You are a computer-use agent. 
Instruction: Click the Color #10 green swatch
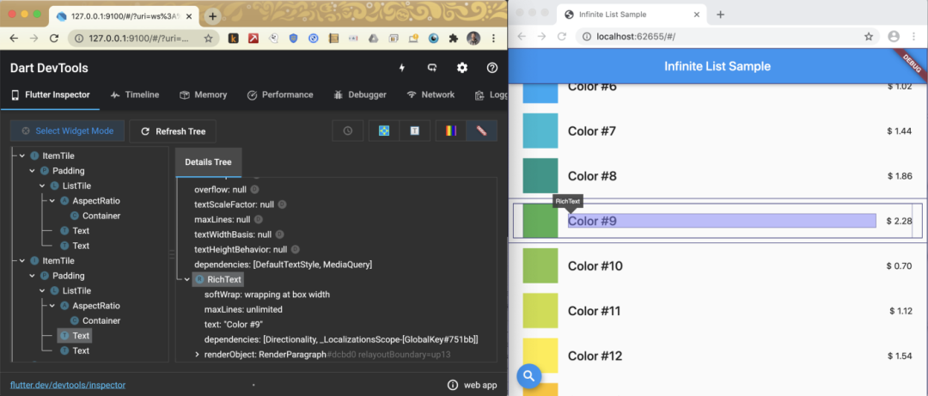(x=540, y=265)
